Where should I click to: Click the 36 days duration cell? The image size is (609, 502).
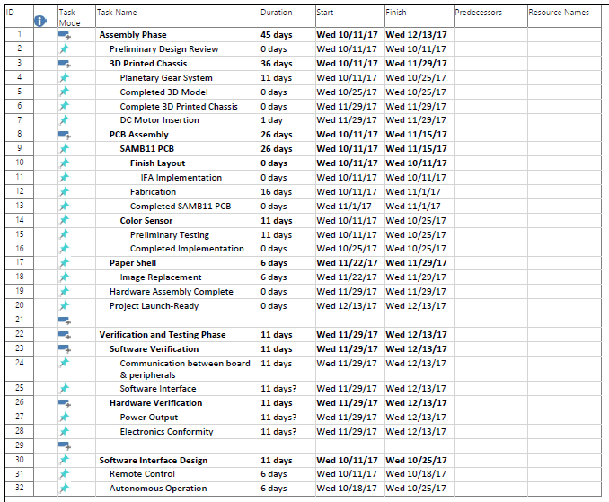point(287,63)
